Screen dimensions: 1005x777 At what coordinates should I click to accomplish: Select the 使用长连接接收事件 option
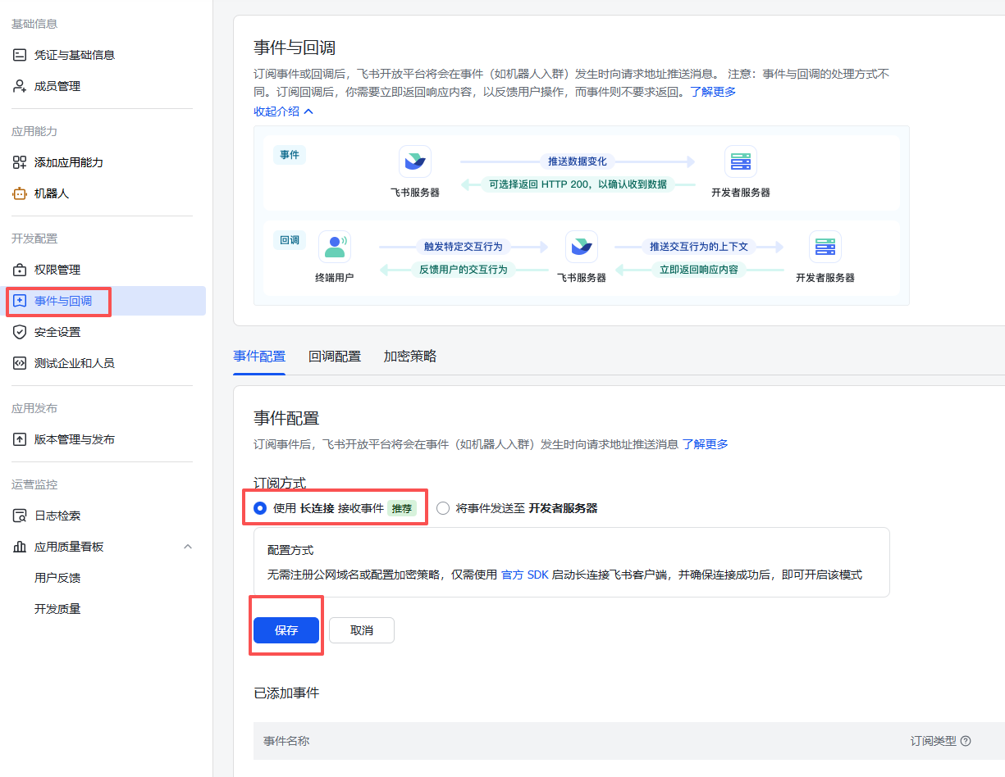(x=260, y=507)
